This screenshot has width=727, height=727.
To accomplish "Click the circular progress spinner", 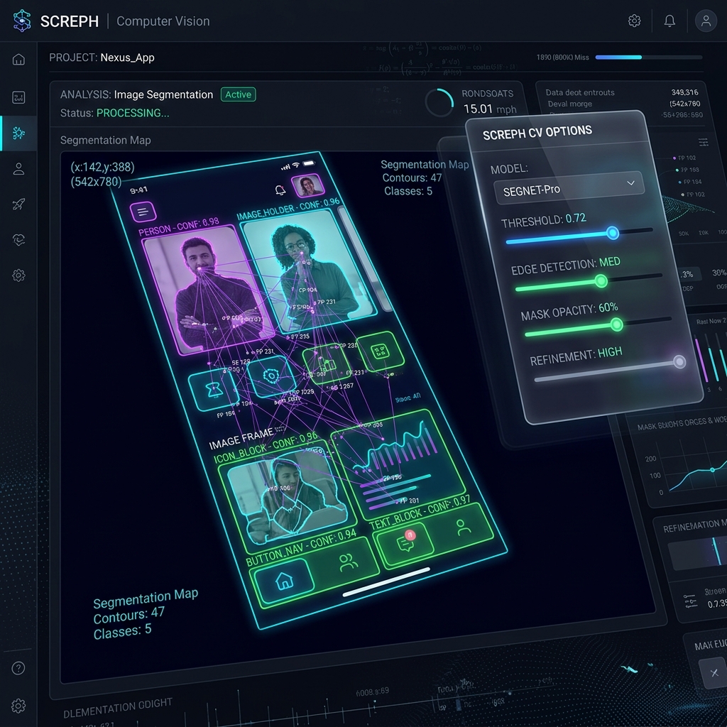I will coord(439,102).
